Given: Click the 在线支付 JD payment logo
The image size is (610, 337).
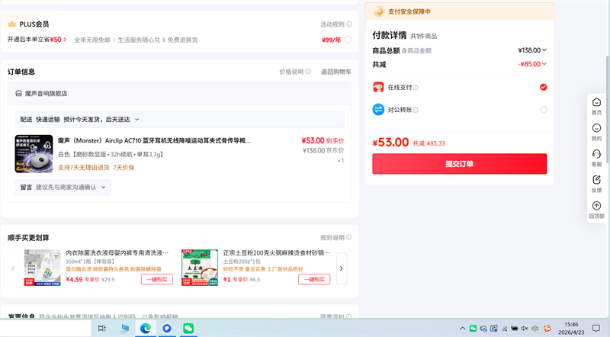Looking at the screenshot, I should tap(378, 87).
